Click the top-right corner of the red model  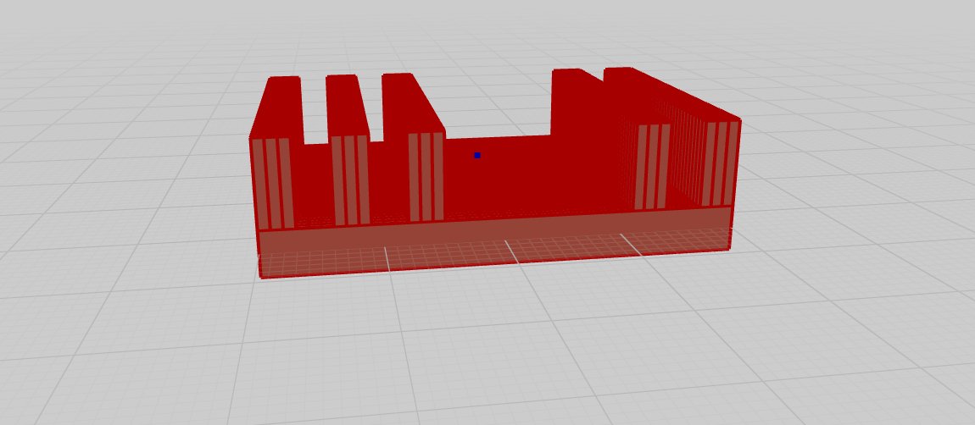[x=739, y=120]
